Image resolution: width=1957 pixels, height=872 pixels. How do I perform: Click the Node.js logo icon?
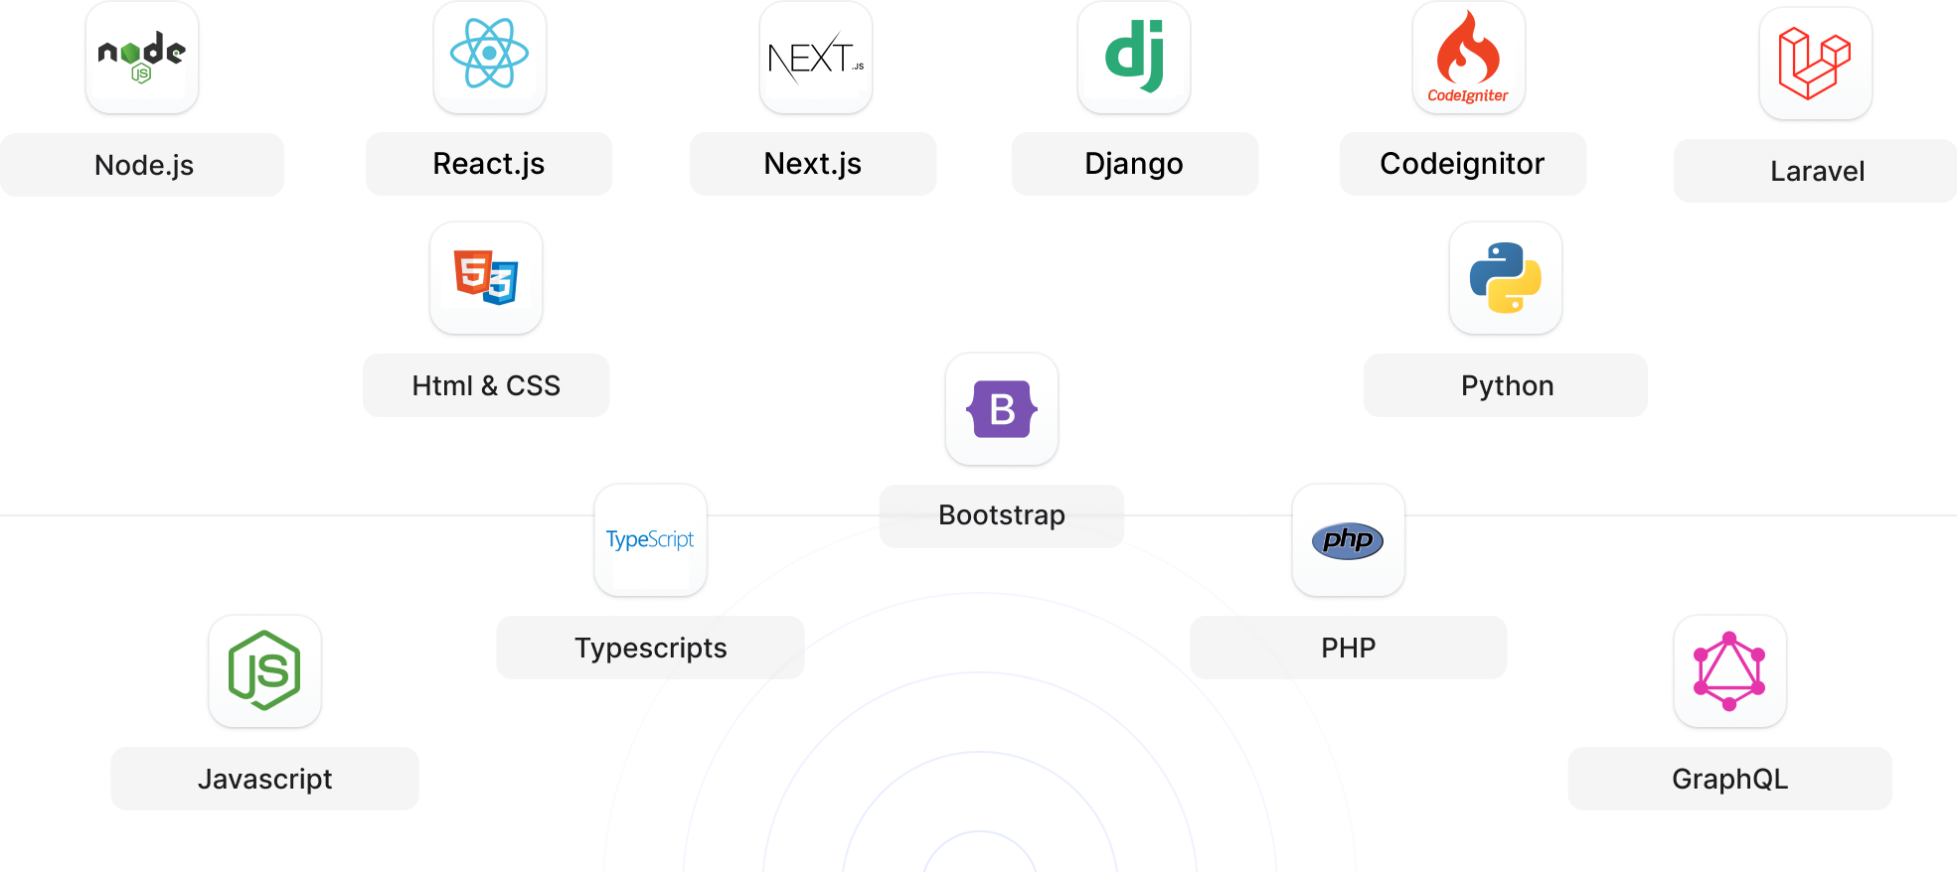[142, 58]
